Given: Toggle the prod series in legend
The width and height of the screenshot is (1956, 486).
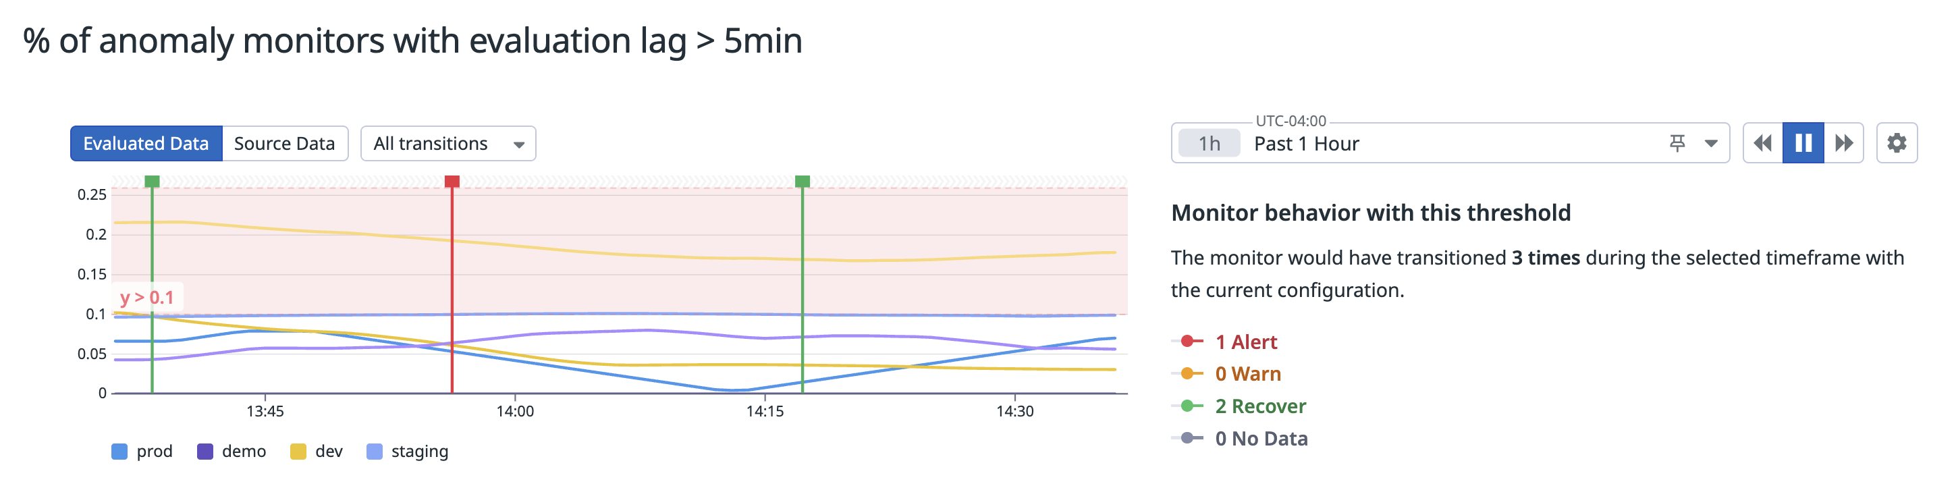Looking at the screenshot, I should [142, 452].
